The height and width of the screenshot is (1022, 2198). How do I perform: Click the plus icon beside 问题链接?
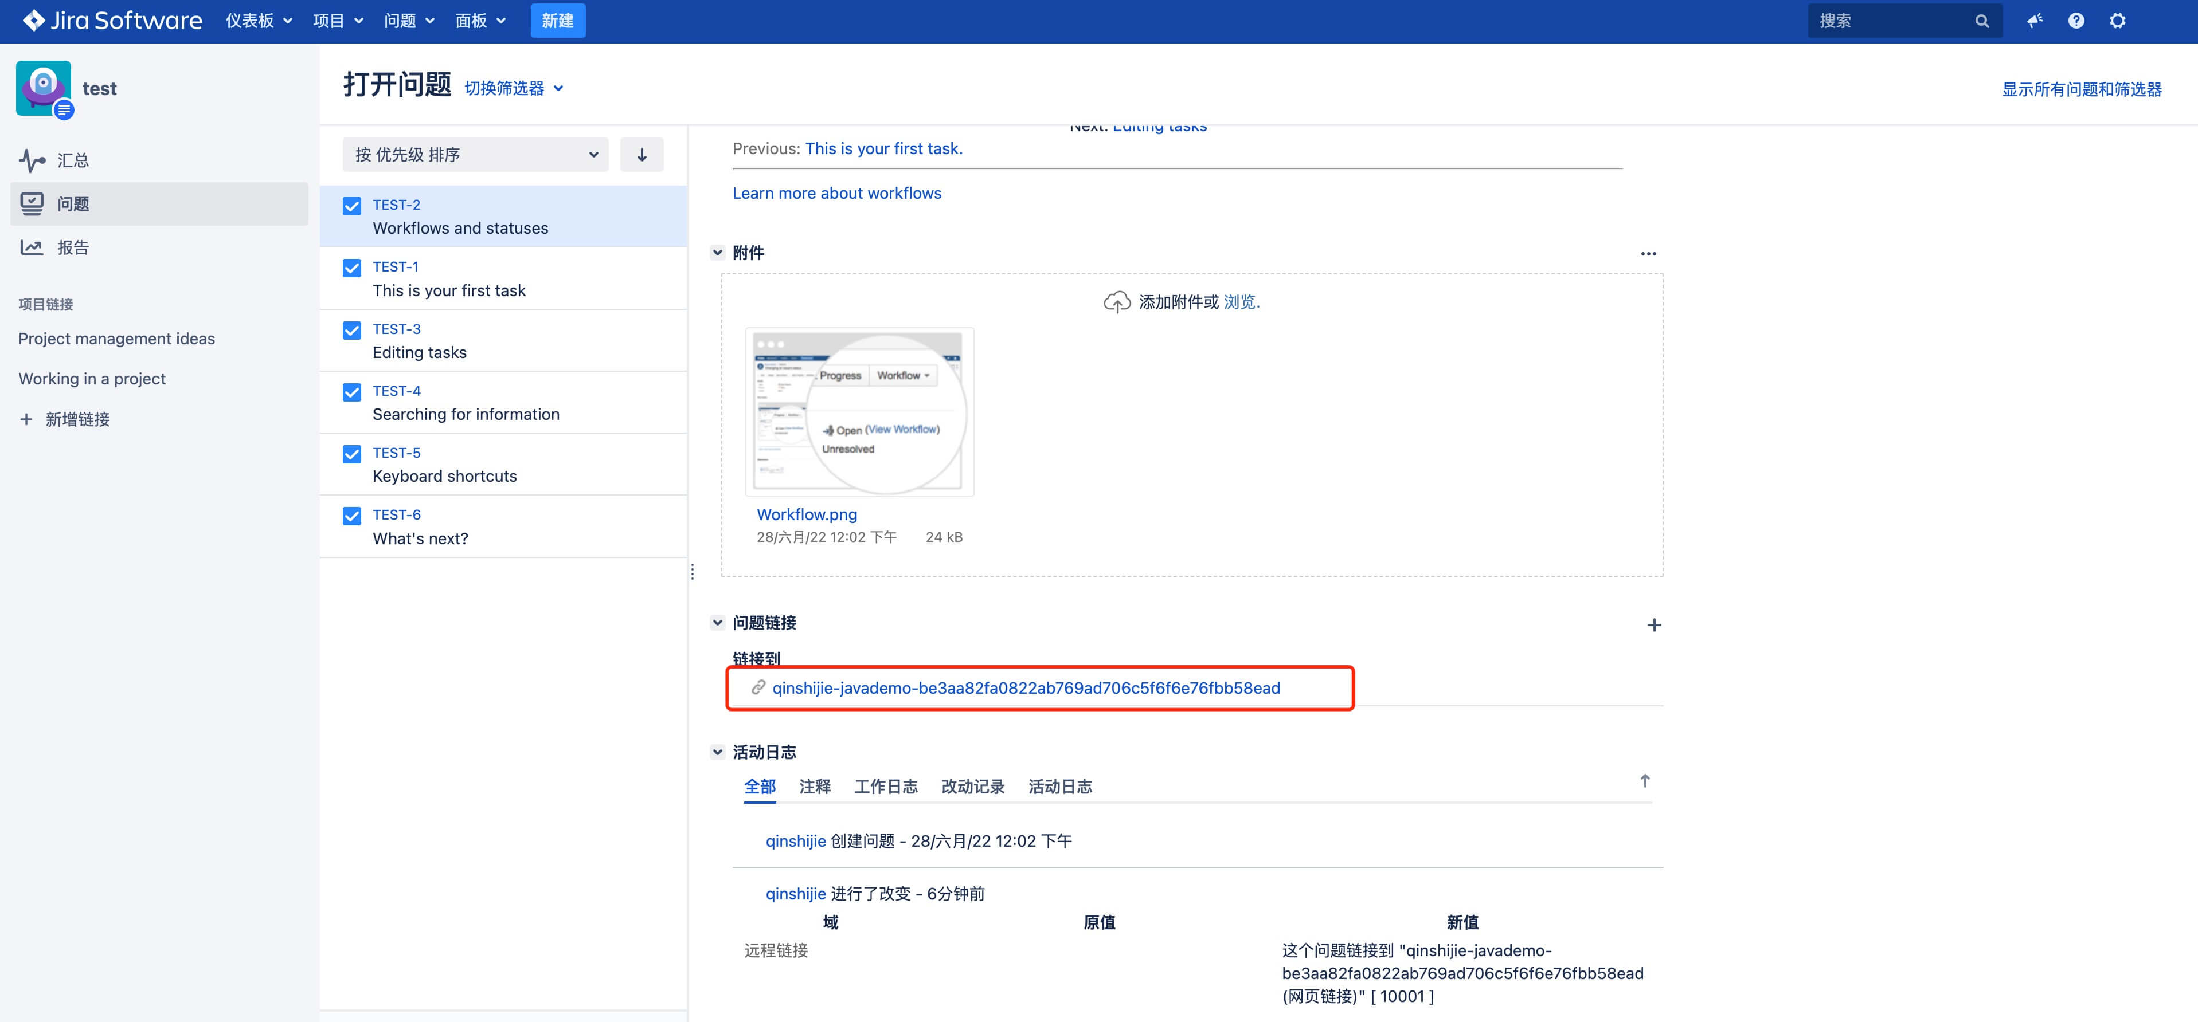coord(1653,624)
